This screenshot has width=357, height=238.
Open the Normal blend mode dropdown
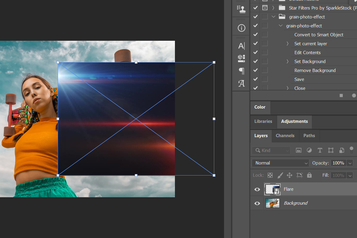[280, 163]
